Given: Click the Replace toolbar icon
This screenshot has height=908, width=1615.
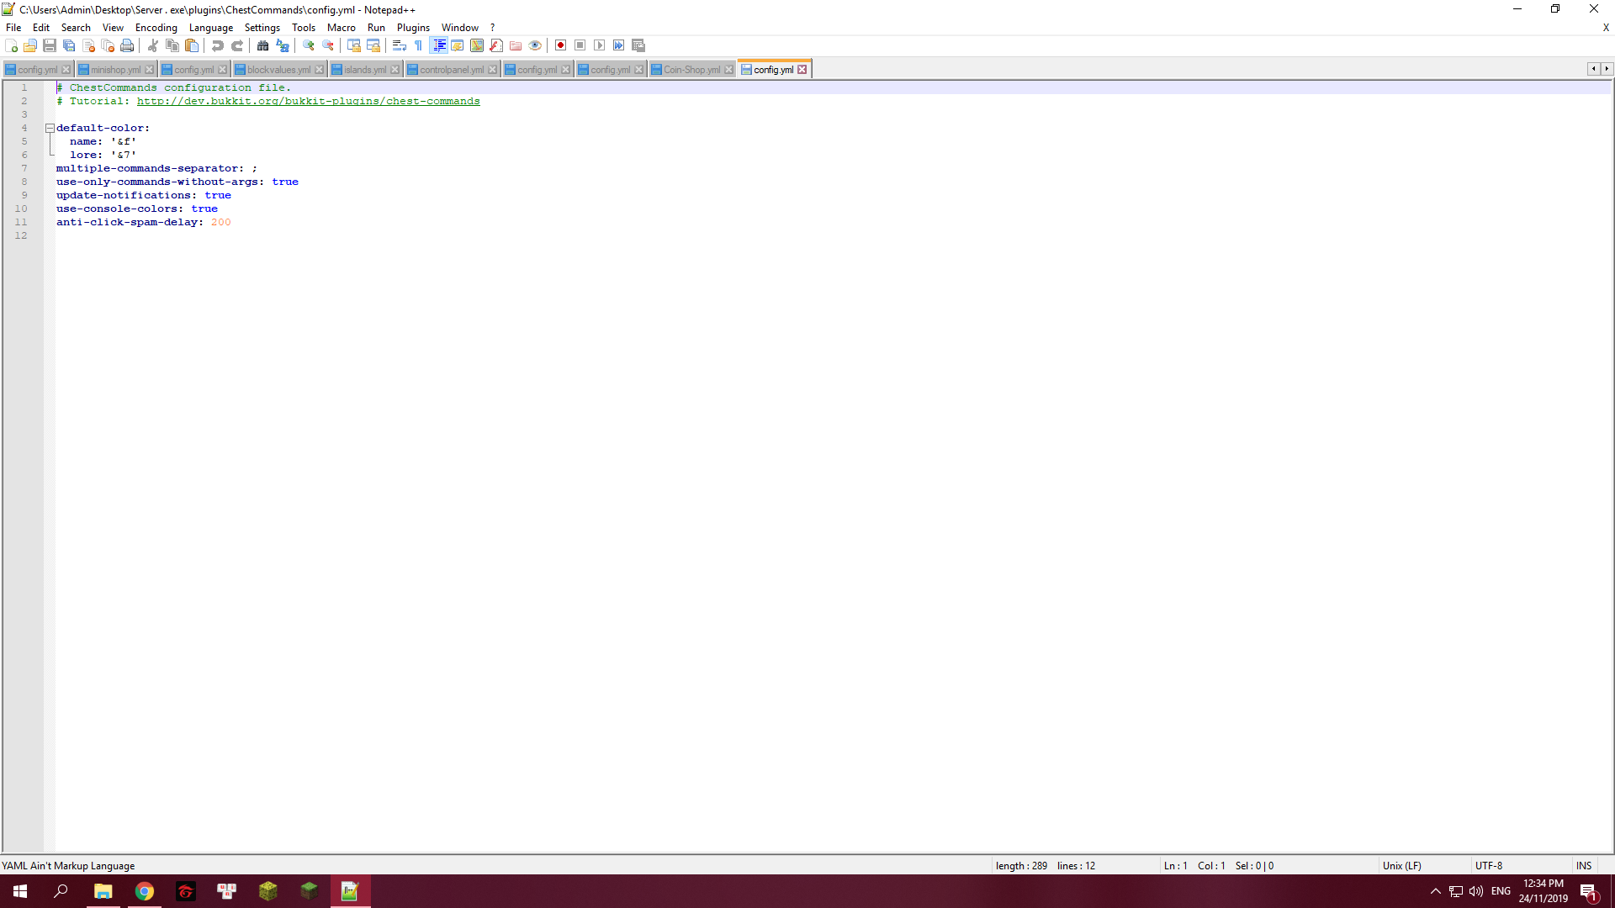Looking at the screenshot, I should coord(283,45).
